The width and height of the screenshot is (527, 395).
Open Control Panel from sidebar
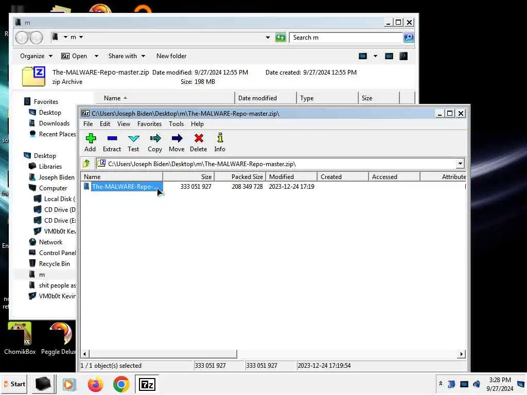coord(52,253)
